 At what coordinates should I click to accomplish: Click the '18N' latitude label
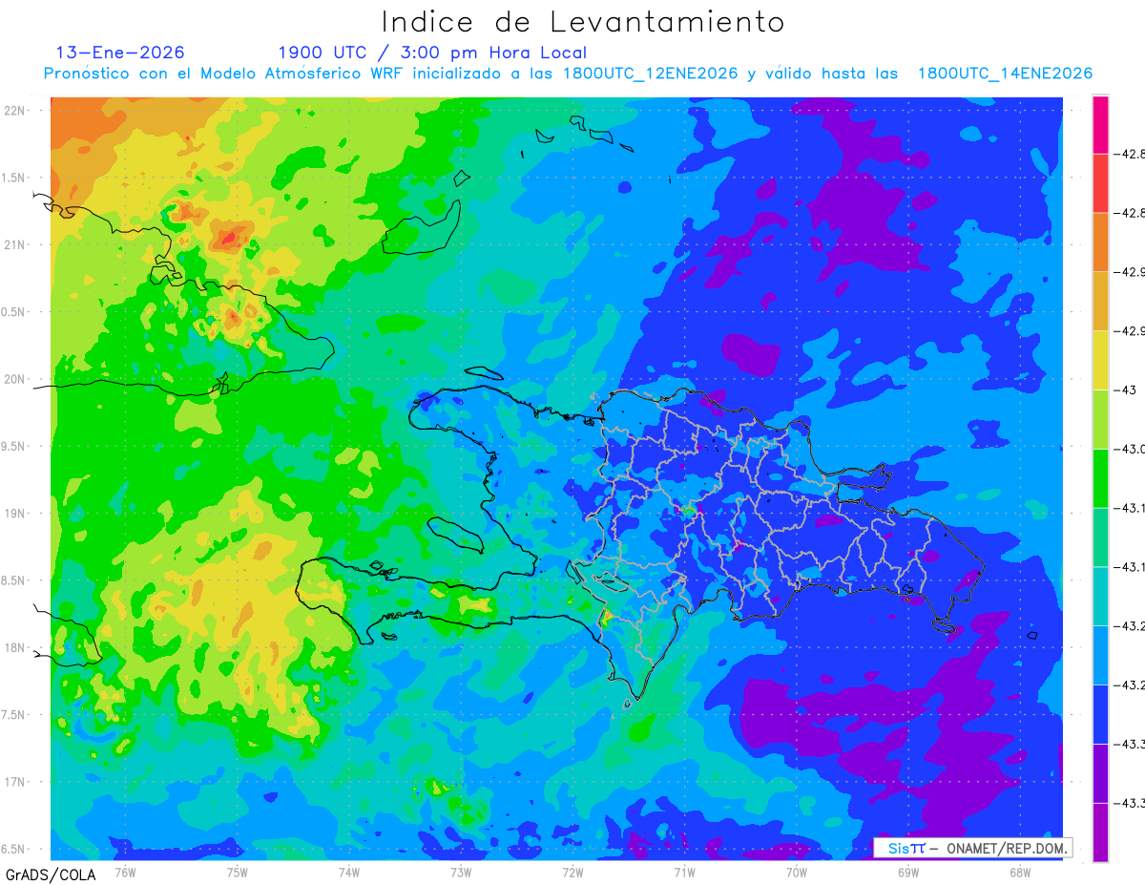point(15,647)
